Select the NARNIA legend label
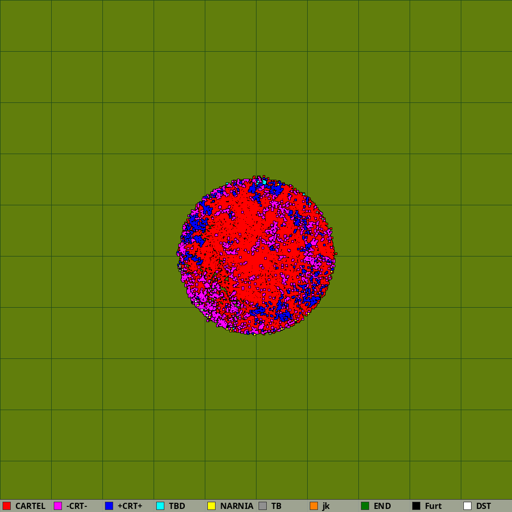This screenshot has width=512, height=512. [x=237, y=506]
